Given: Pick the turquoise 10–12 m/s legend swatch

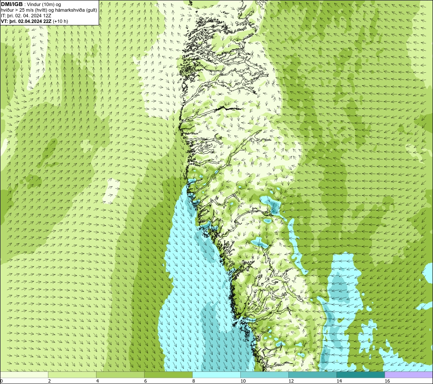Looking at the screenshot, I should click(x=264, y=374).
